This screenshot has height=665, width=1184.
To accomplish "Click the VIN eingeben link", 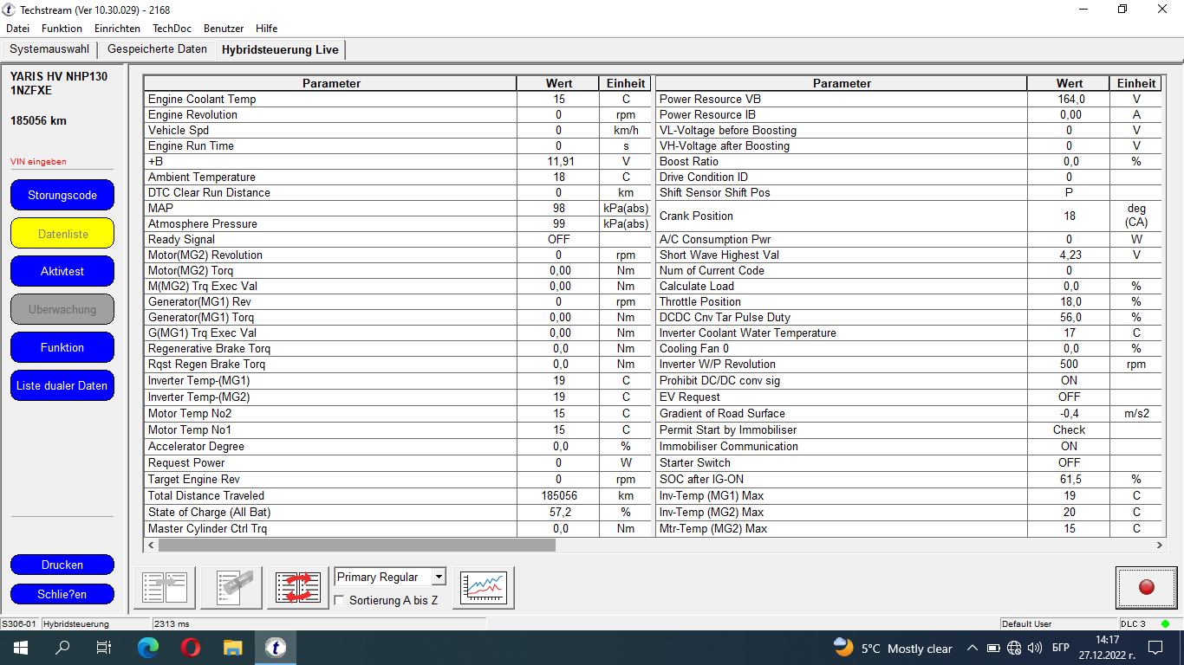I will [x=38, y=161].
